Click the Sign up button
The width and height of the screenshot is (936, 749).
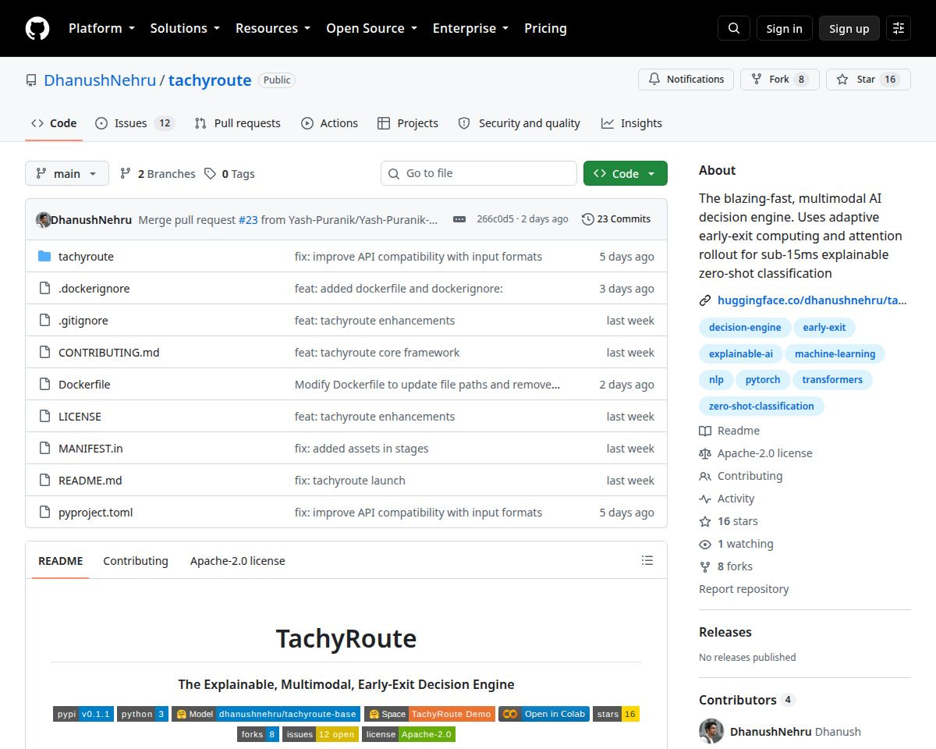click(x=849, y=28)
